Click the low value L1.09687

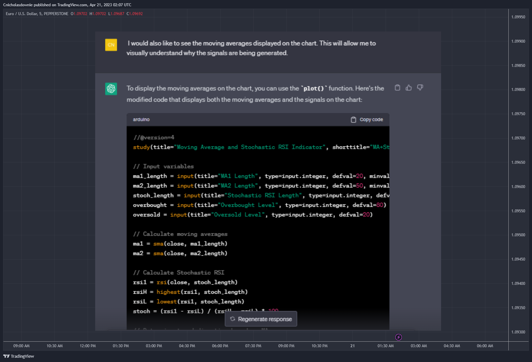(x=116, y=14)
